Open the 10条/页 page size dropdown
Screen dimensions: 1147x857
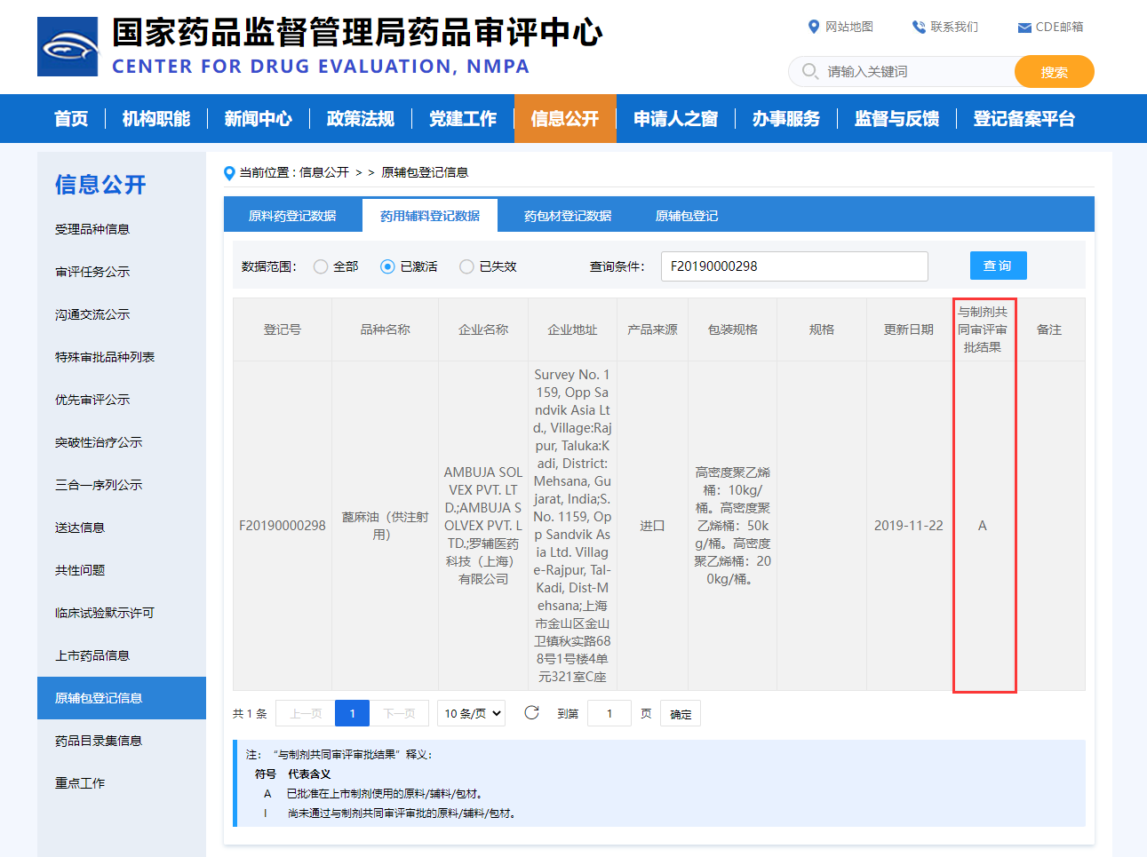[471, 713]
